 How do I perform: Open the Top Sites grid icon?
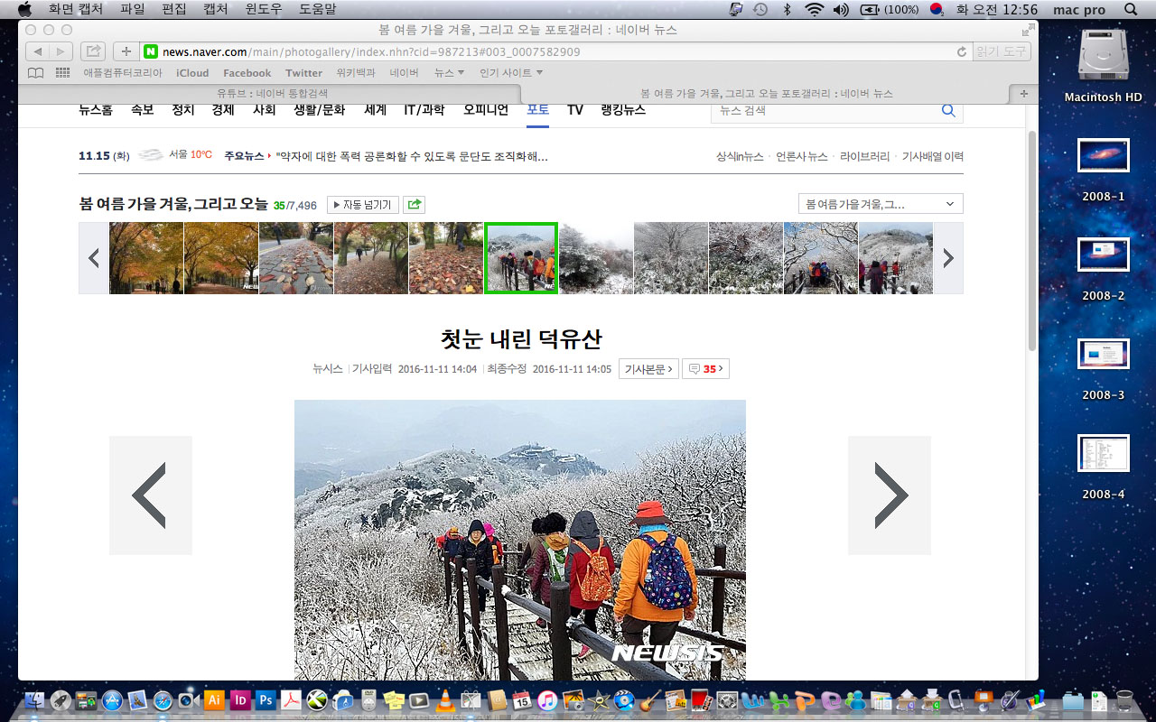[x=62, y=73]
